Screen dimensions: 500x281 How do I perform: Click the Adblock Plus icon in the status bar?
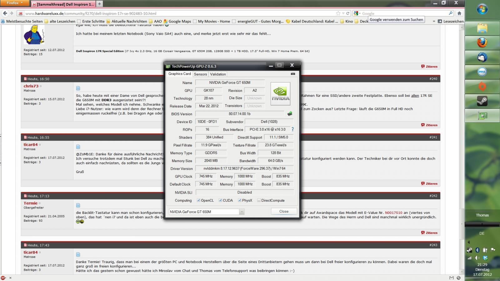click(3, 278)
